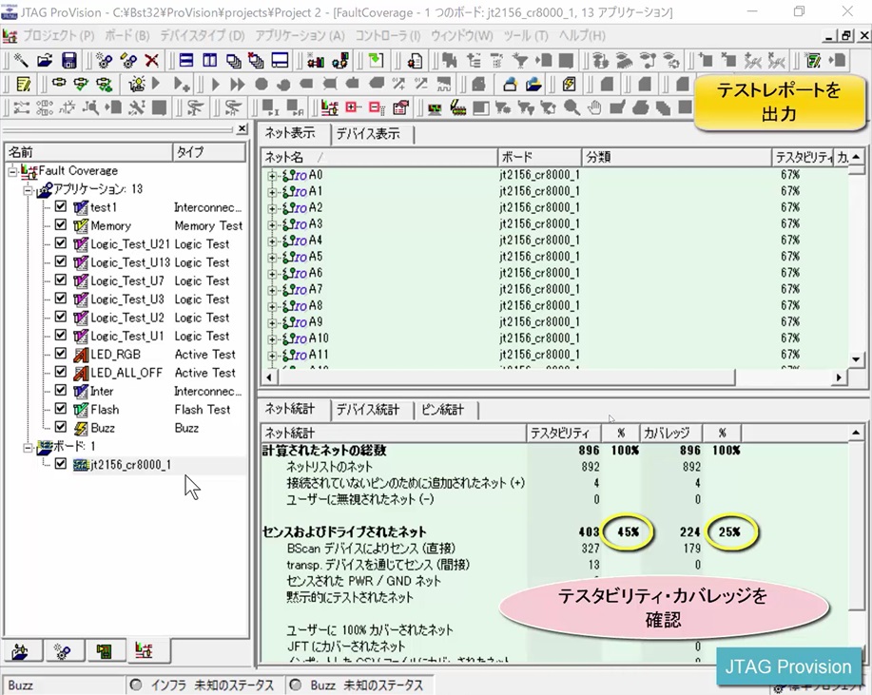This screenshot has height=695, width=872.
Task: Collapse the ボード: 1 tree node
Action: pos(29,446)
